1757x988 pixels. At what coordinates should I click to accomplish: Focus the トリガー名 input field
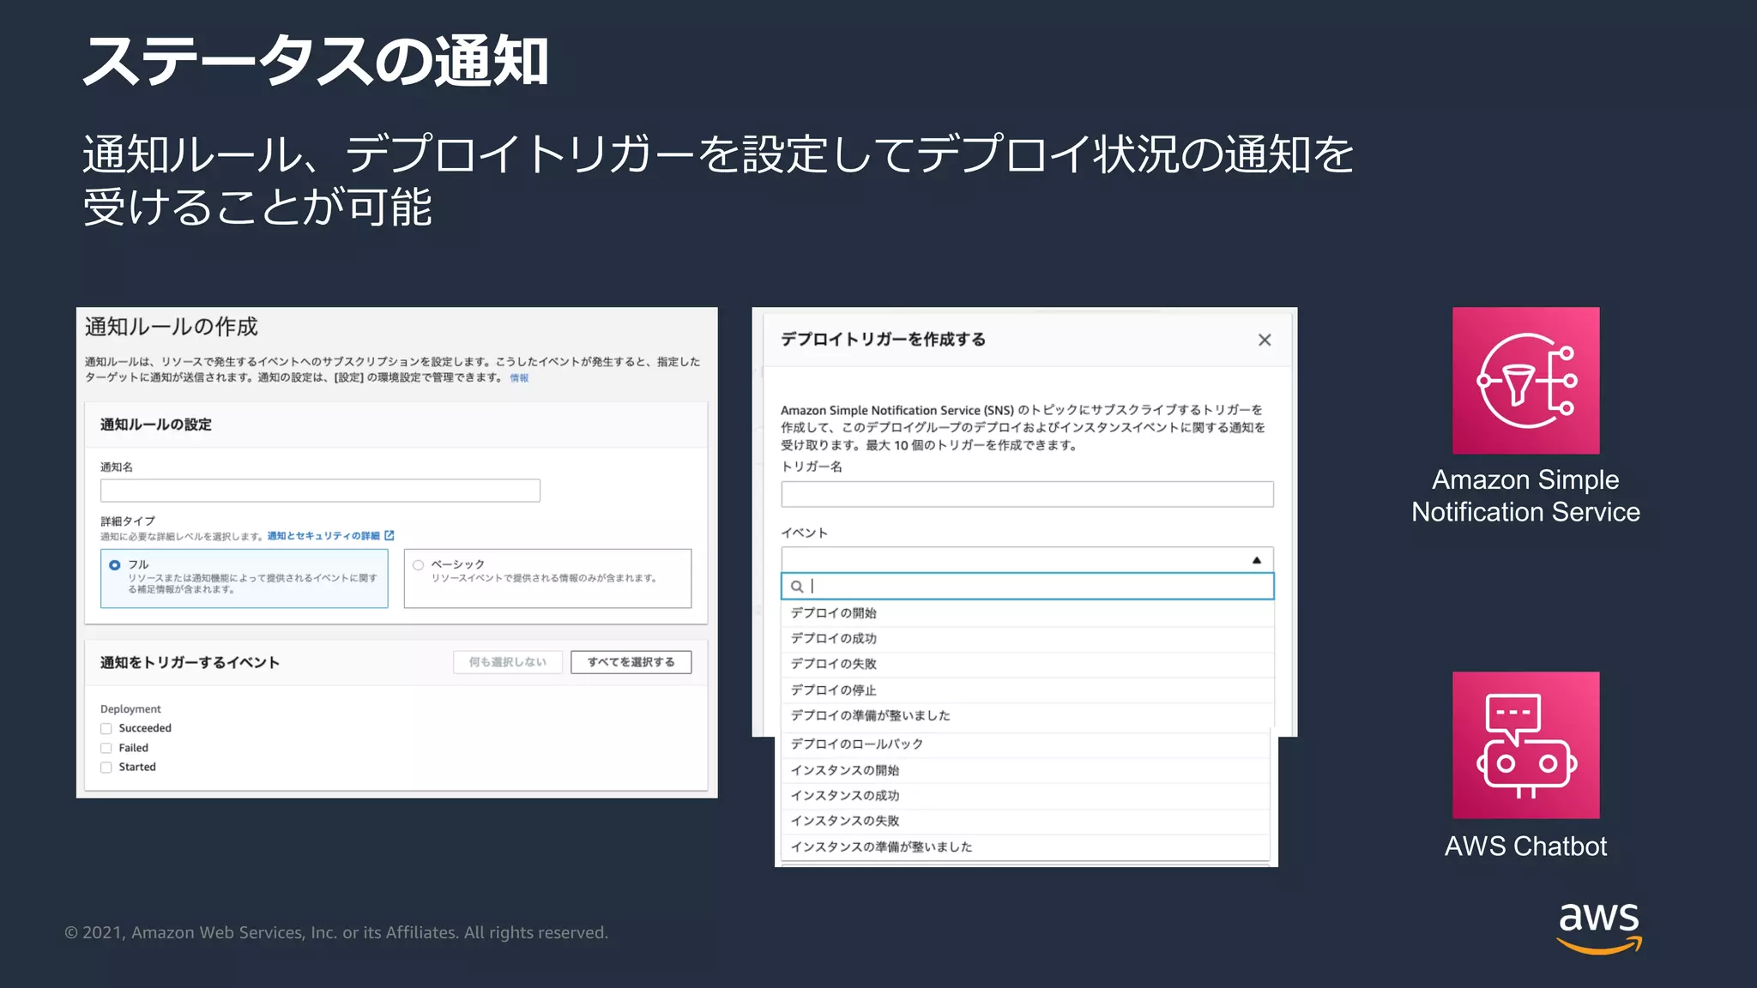point(1027,494)
